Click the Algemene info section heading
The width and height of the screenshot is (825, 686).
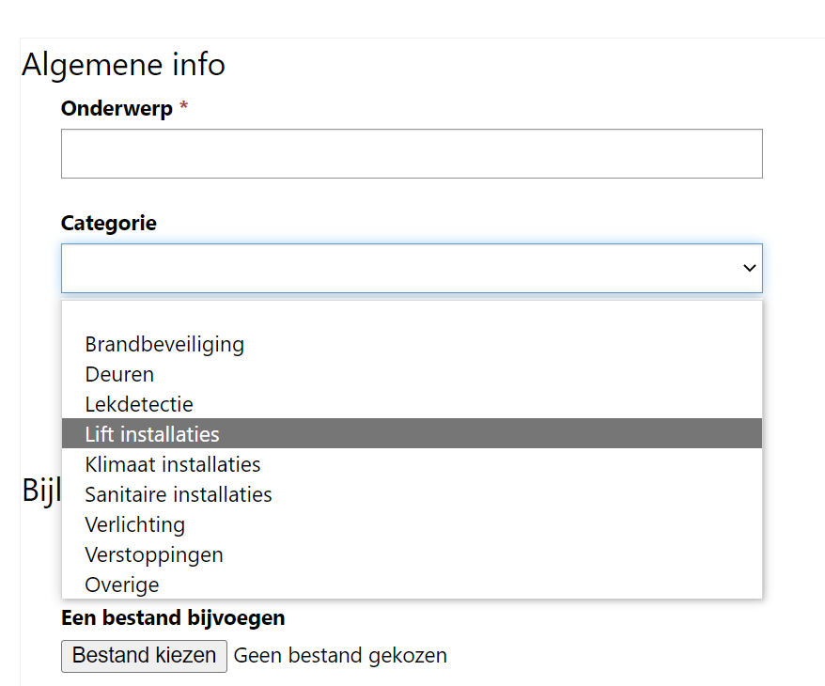123,65
